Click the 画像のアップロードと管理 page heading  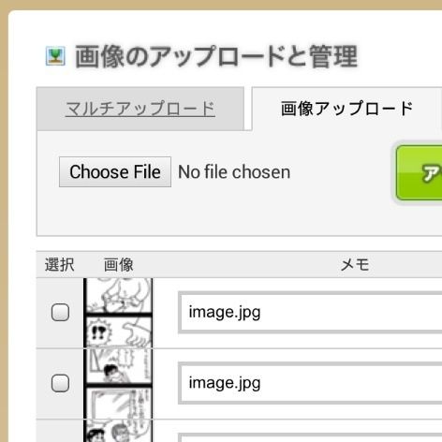click(216, 56)
